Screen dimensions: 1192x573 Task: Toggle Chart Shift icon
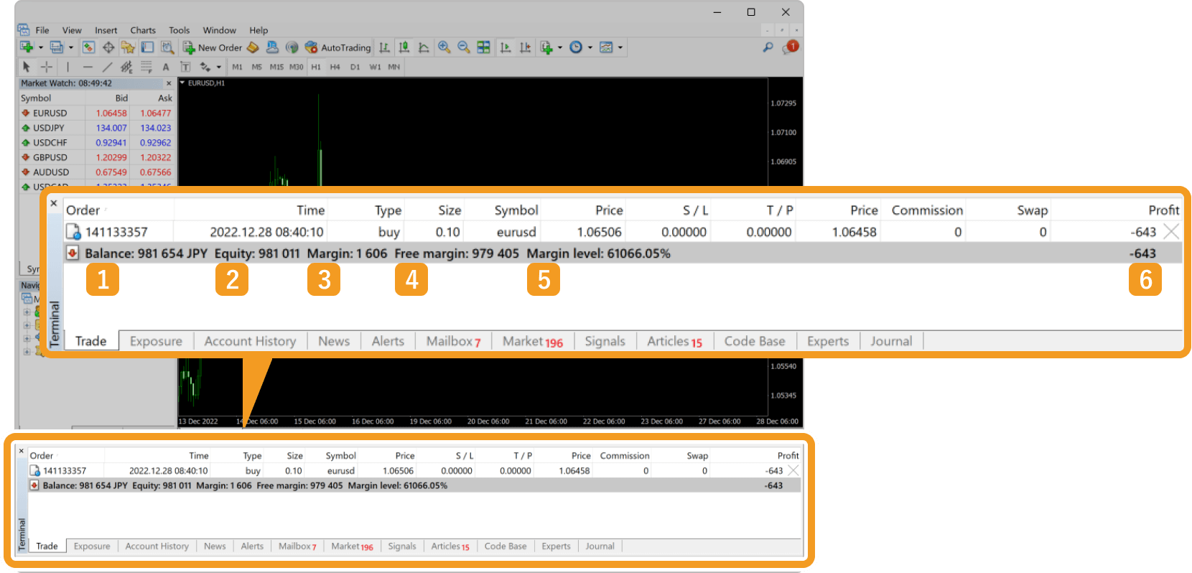coord(526,47)
